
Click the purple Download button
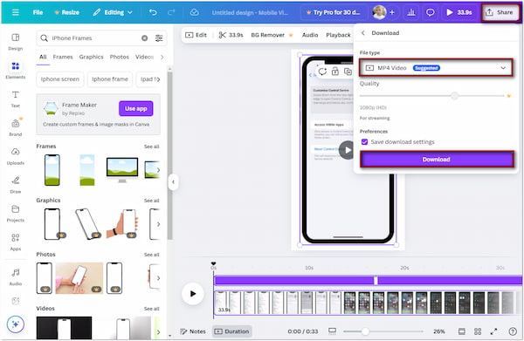coord(437,160)
